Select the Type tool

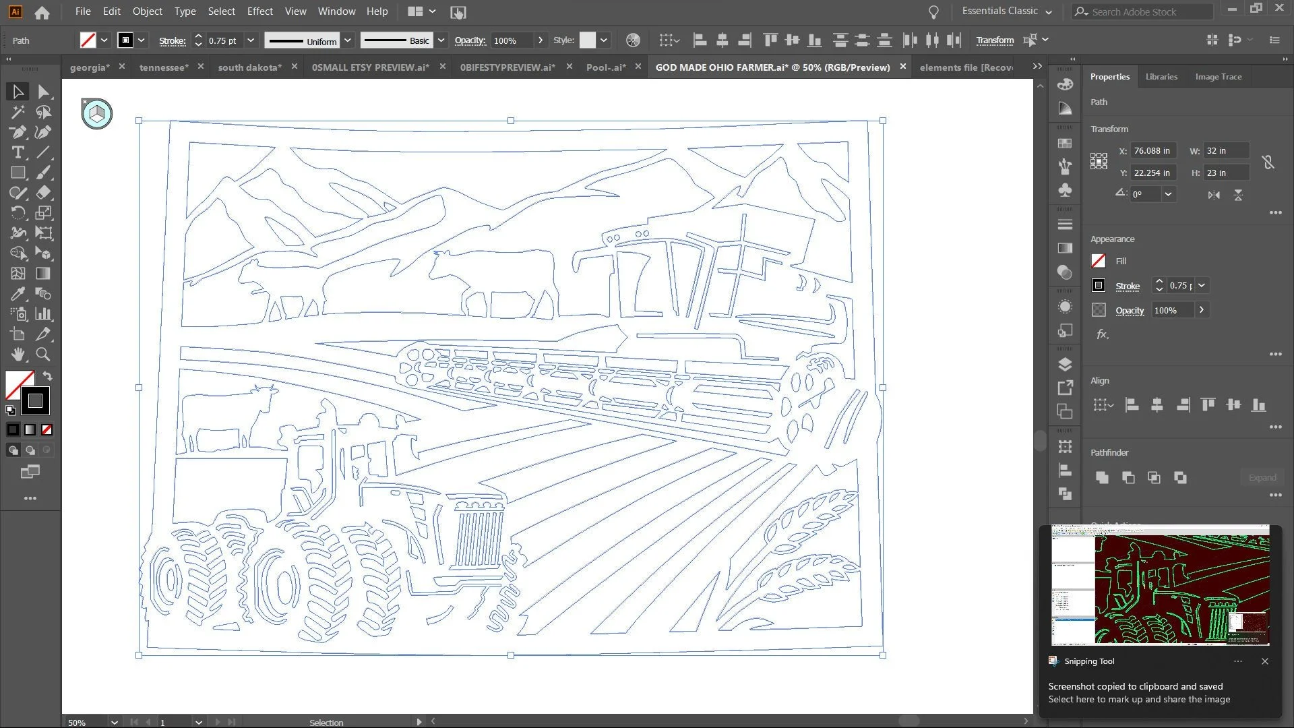18,152
